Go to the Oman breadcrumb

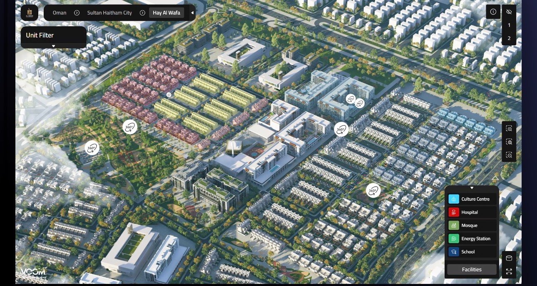tap(60, 13)
